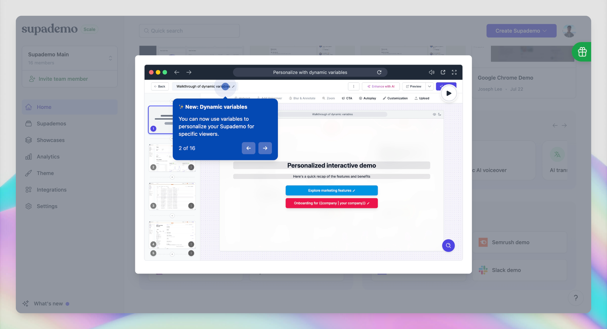Screen dimensions: 607x329
Task: Click What's new in sidebar
Action: 46,304
